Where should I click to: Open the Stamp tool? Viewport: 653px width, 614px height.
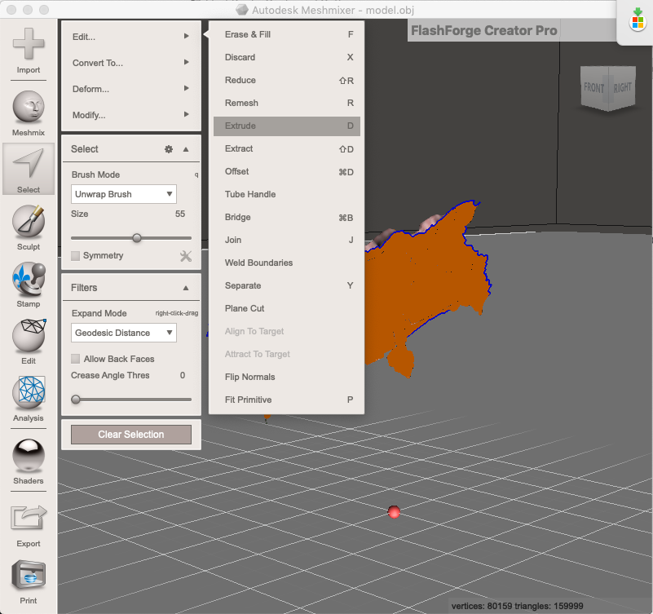coord(29,278)
